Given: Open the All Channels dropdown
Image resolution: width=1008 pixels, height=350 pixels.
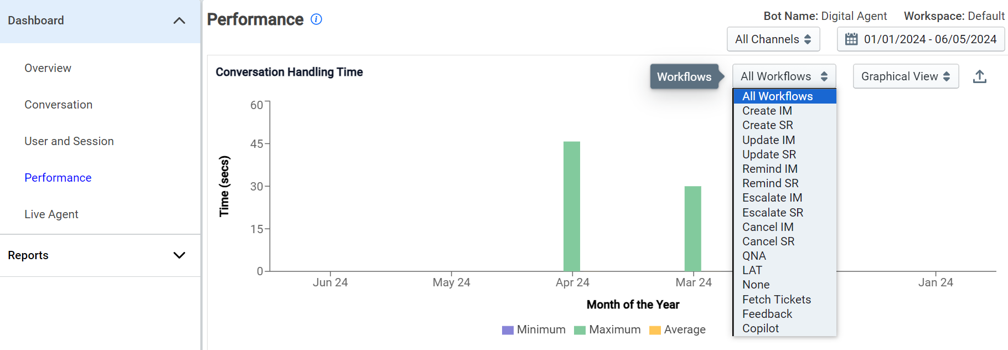Looking at the screenshot, I should 773,39.
